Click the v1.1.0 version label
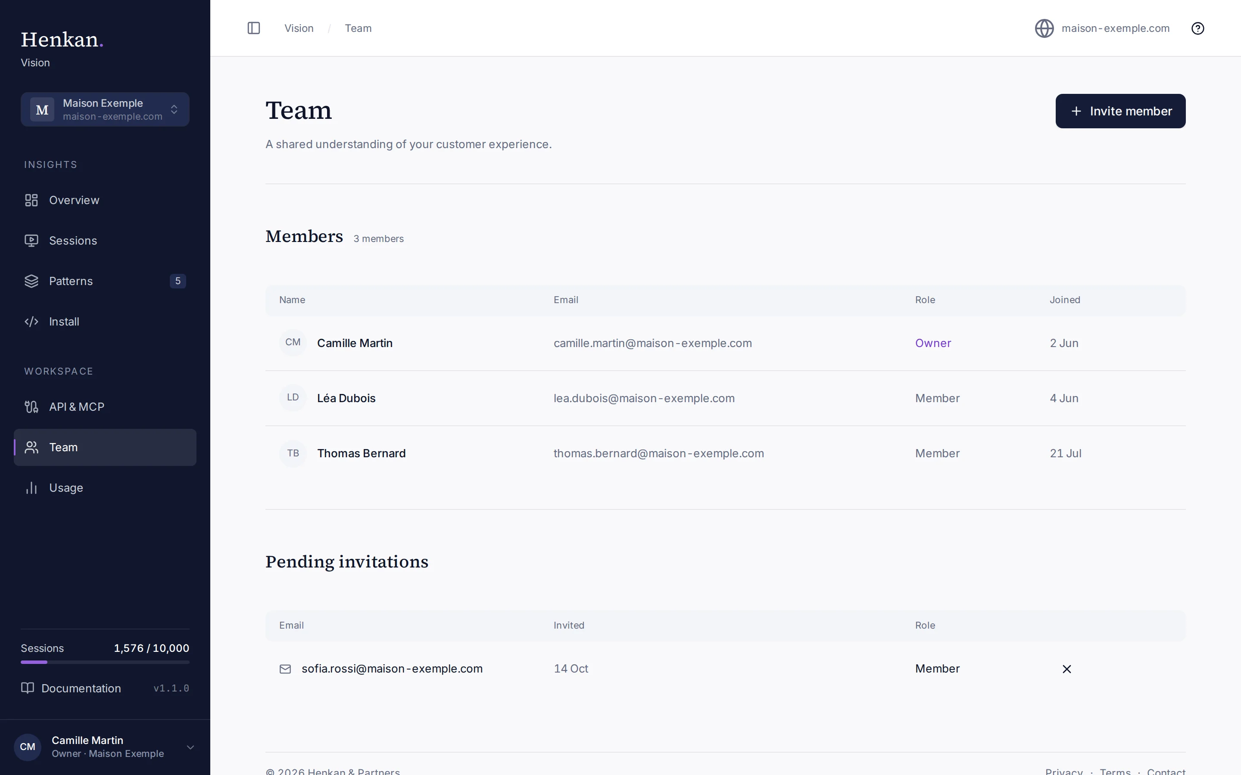 171,688
